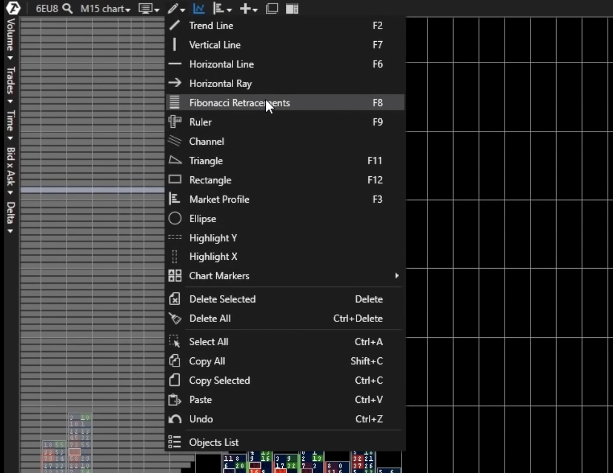
Task: Open the monitor display dropdown
Action: [x=149, y=8]
